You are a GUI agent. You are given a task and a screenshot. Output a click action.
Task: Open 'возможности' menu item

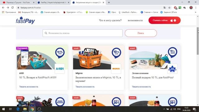(x=135, y=20)
